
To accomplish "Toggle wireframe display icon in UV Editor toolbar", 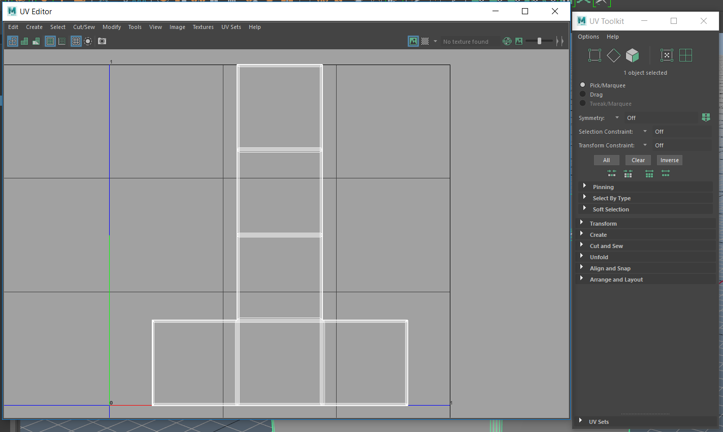I will pos(13,41).
